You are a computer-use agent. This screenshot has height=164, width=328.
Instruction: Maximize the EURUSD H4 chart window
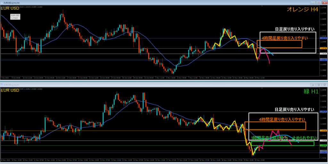(319, 3)
